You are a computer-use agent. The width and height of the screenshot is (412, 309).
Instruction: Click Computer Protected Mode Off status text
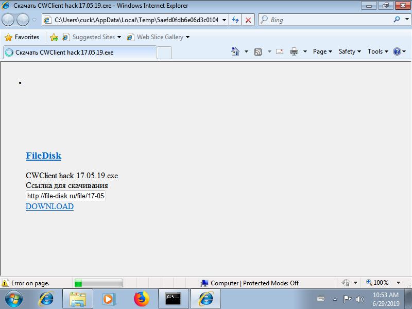254,283
